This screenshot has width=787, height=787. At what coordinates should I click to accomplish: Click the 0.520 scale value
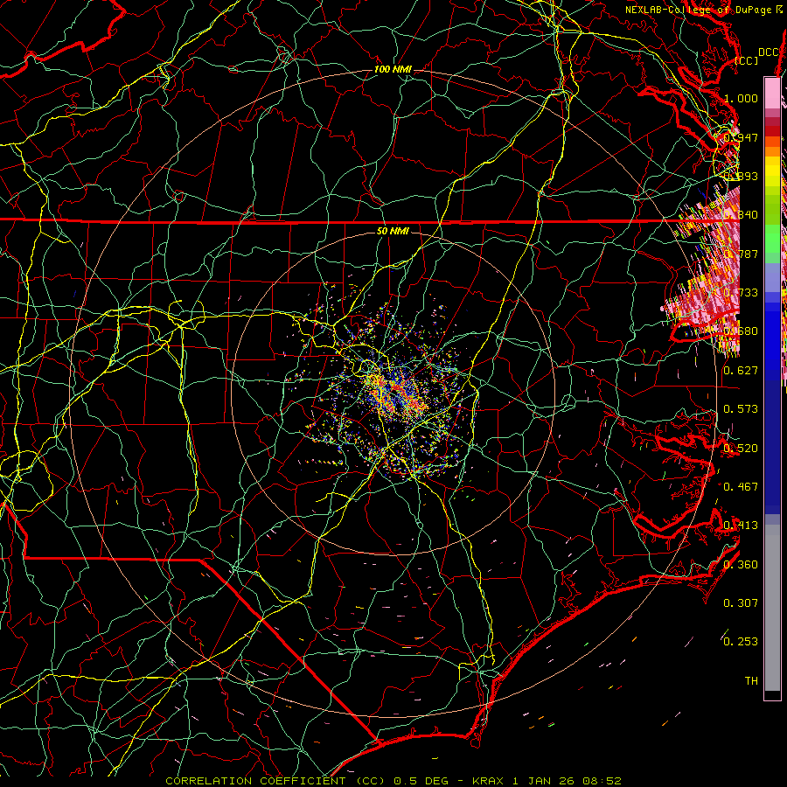(x=741, y=448)
